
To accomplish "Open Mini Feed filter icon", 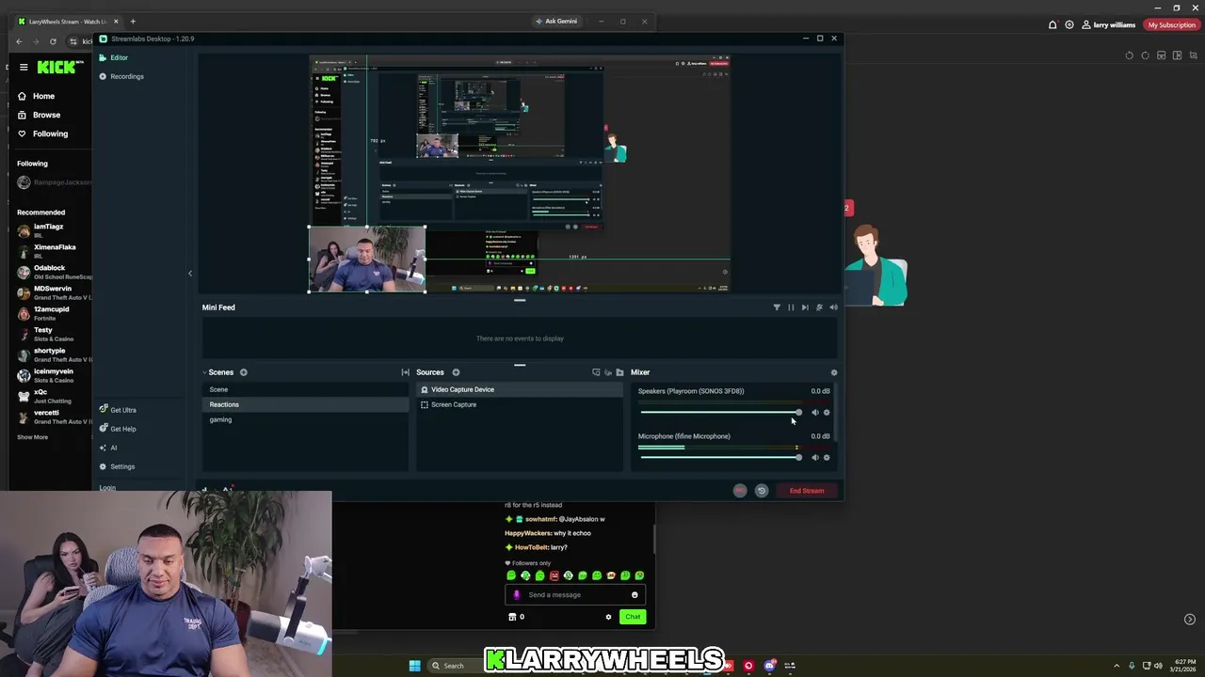I will point(777,307).
